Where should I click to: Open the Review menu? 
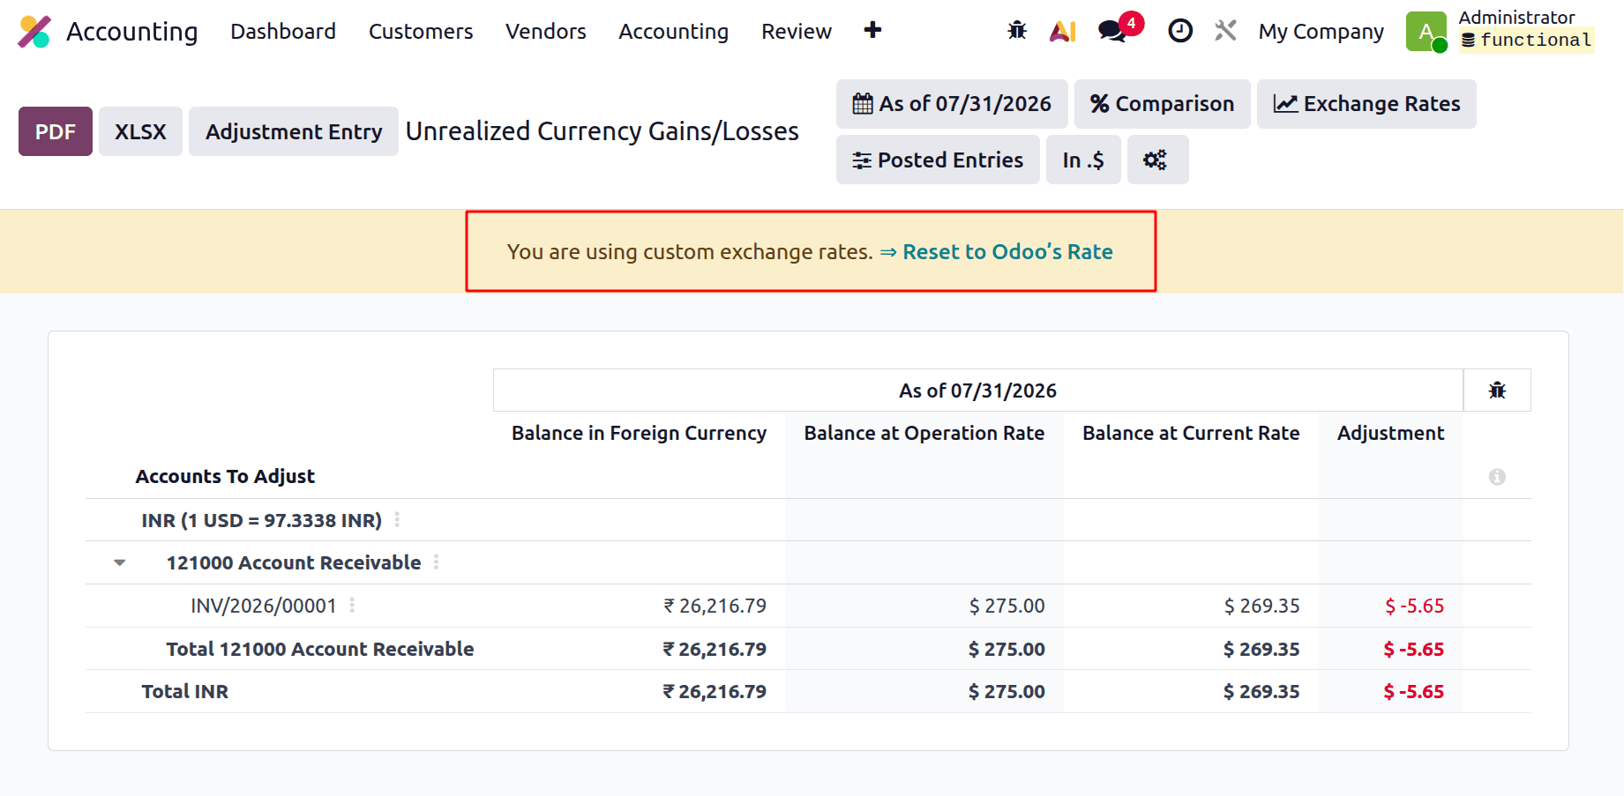click(x=797, y=32)
